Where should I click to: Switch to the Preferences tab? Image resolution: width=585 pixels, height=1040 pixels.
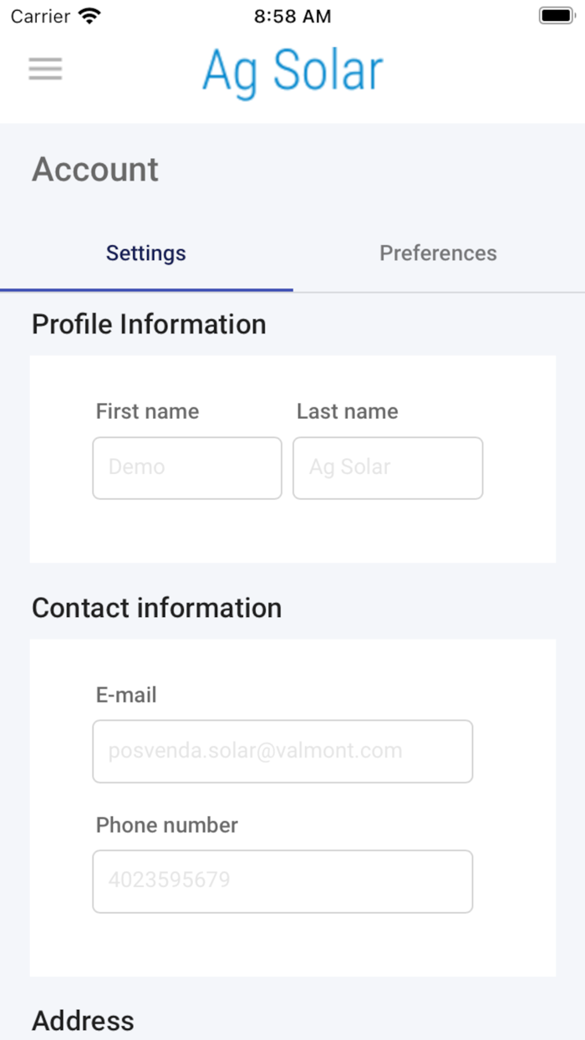pyautogui.click(x=439, y=253)
